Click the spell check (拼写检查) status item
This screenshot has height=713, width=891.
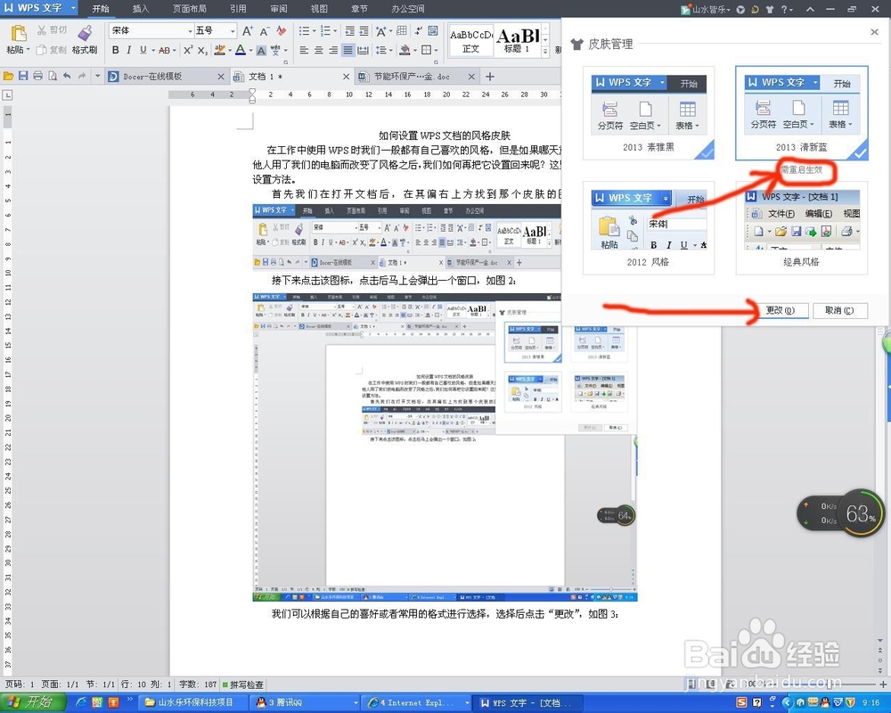point(242,684)
